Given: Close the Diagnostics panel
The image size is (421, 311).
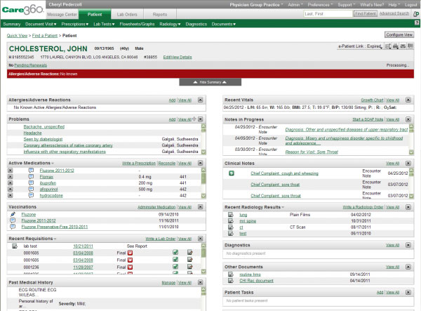Looking at the screenshot, I should [408, 245].
